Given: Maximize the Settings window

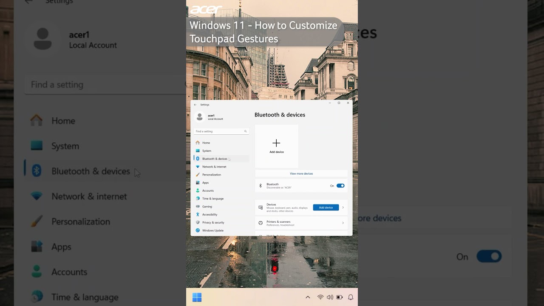Looking at the screenshot, I should tap(339, 103).
